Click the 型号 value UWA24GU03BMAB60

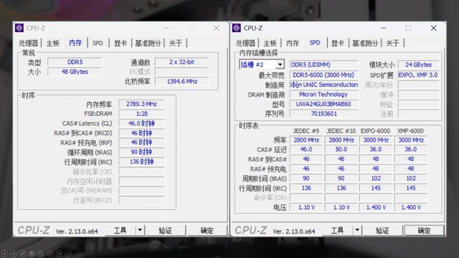(324, 104)
